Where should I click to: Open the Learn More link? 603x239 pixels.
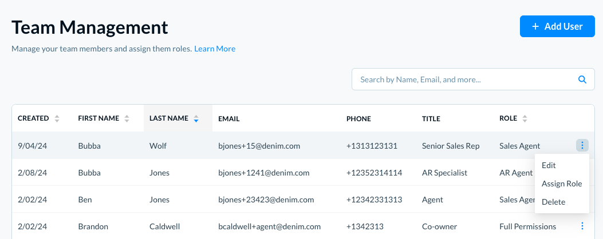[215, 49]
